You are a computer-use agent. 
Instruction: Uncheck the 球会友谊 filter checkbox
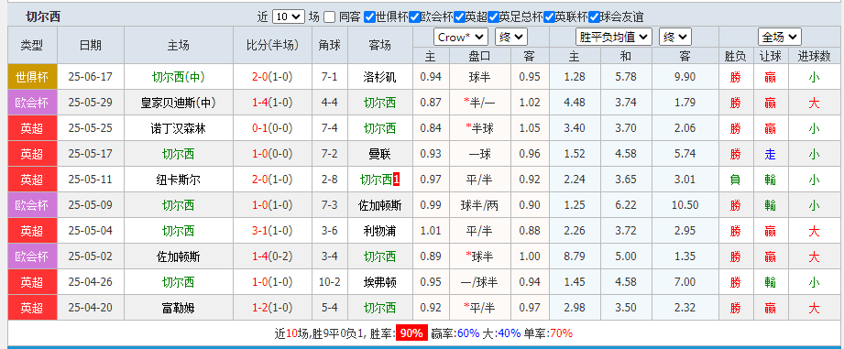[x=594, y=16]
